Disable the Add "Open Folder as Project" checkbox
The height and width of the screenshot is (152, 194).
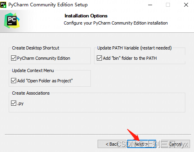13,81
